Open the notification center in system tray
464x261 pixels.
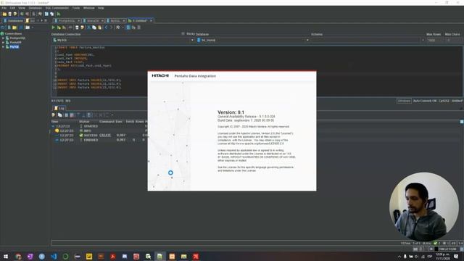[456, 256]
